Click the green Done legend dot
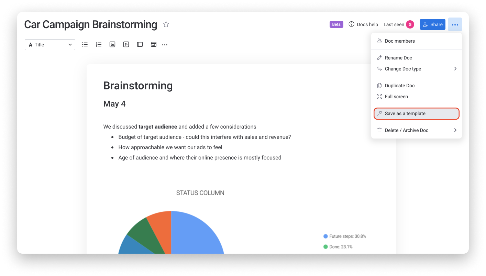This screenshot has width=486, height=276. pyautogui.click(x=325, y=247)
